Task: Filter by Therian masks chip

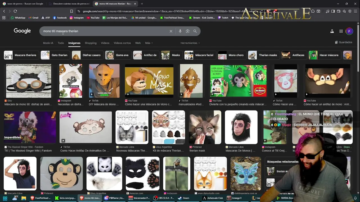Action: click(x=263, y=55)
